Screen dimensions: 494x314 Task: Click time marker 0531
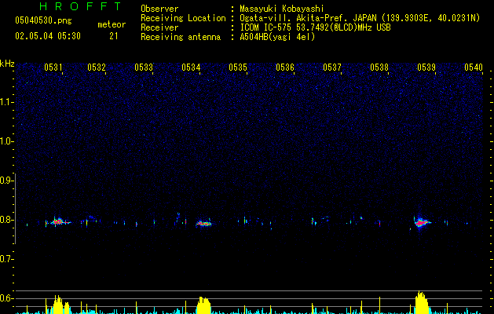click(x=53, y=68)
